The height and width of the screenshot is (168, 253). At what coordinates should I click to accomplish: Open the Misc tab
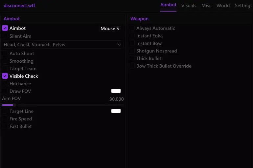pos(206,6)
